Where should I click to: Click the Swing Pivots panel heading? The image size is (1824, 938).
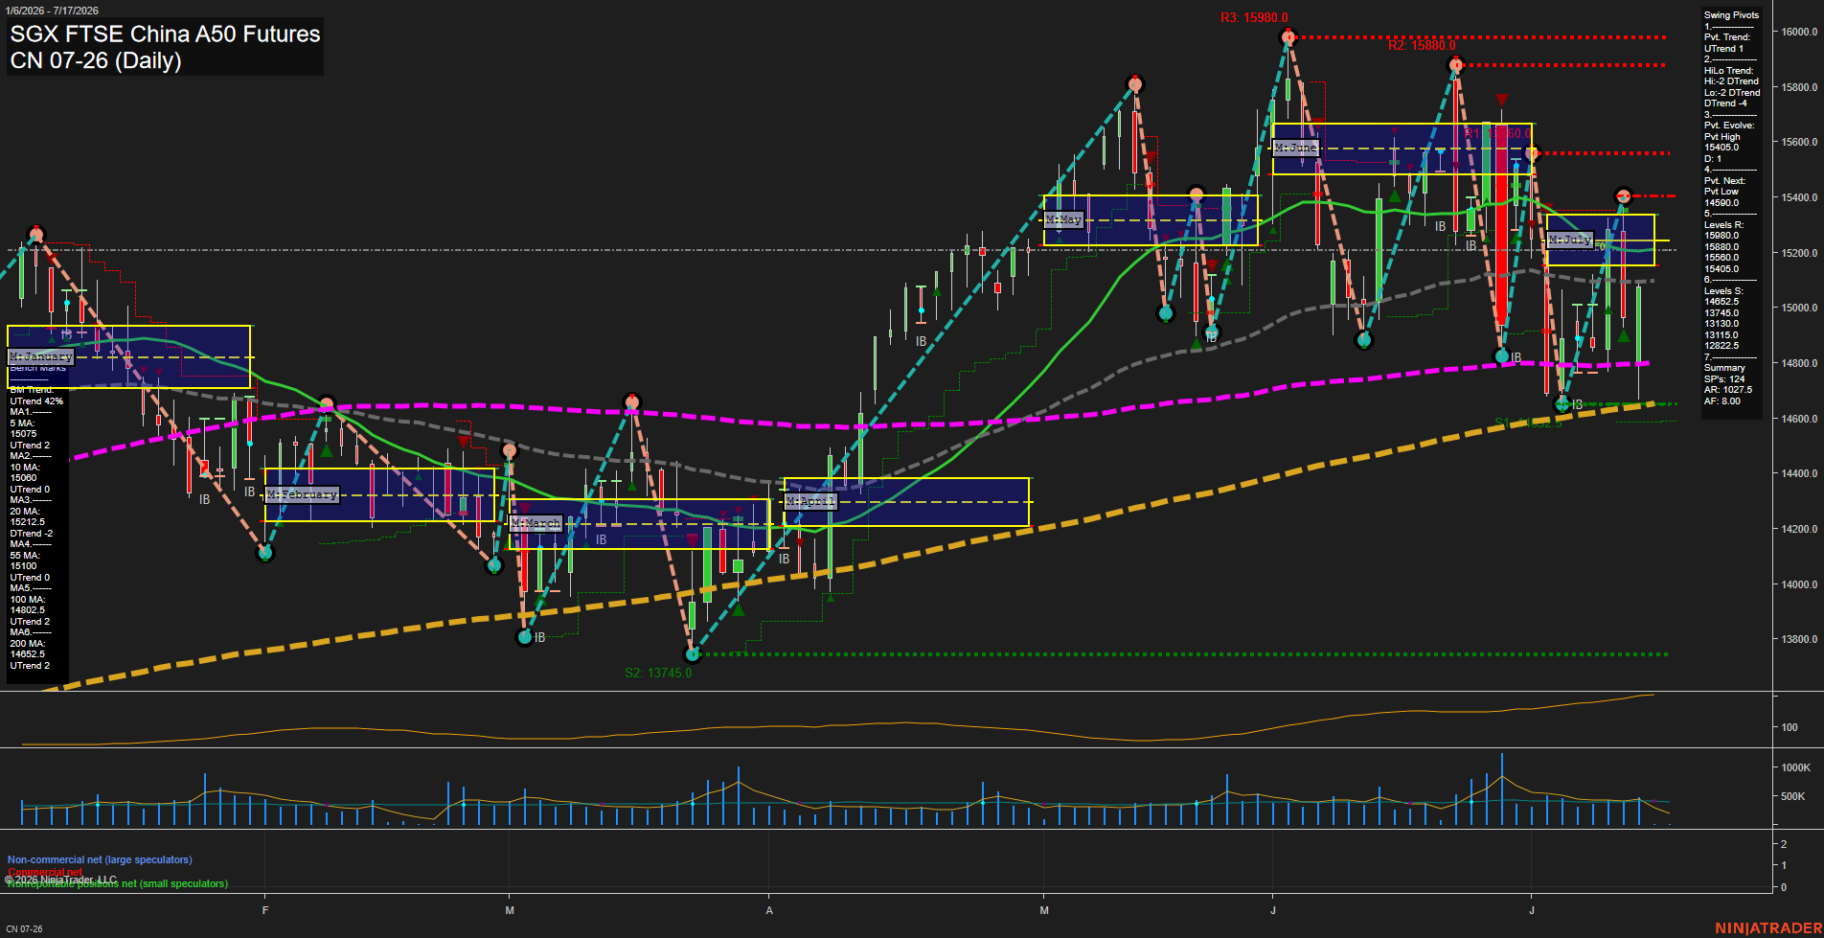pyautogui.click(x=1731, y=15)
